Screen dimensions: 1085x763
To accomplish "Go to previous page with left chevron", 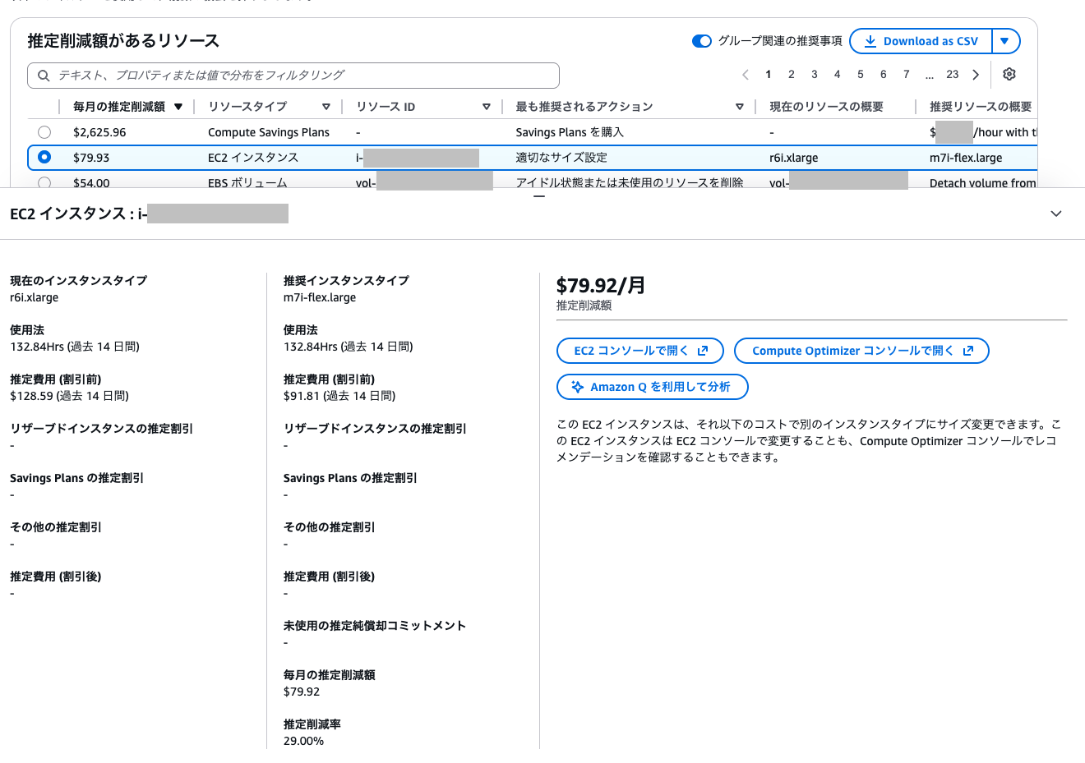I will tap(746, 75).
